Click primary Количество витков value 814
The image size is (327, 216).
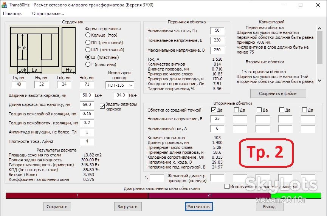tap(217, 64)
